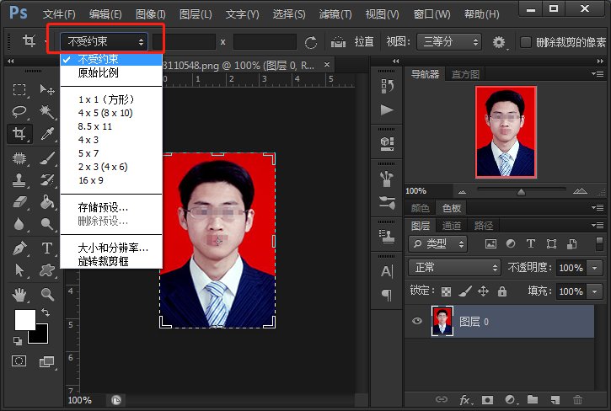Reset default foreground and background colors

(17, 341)
